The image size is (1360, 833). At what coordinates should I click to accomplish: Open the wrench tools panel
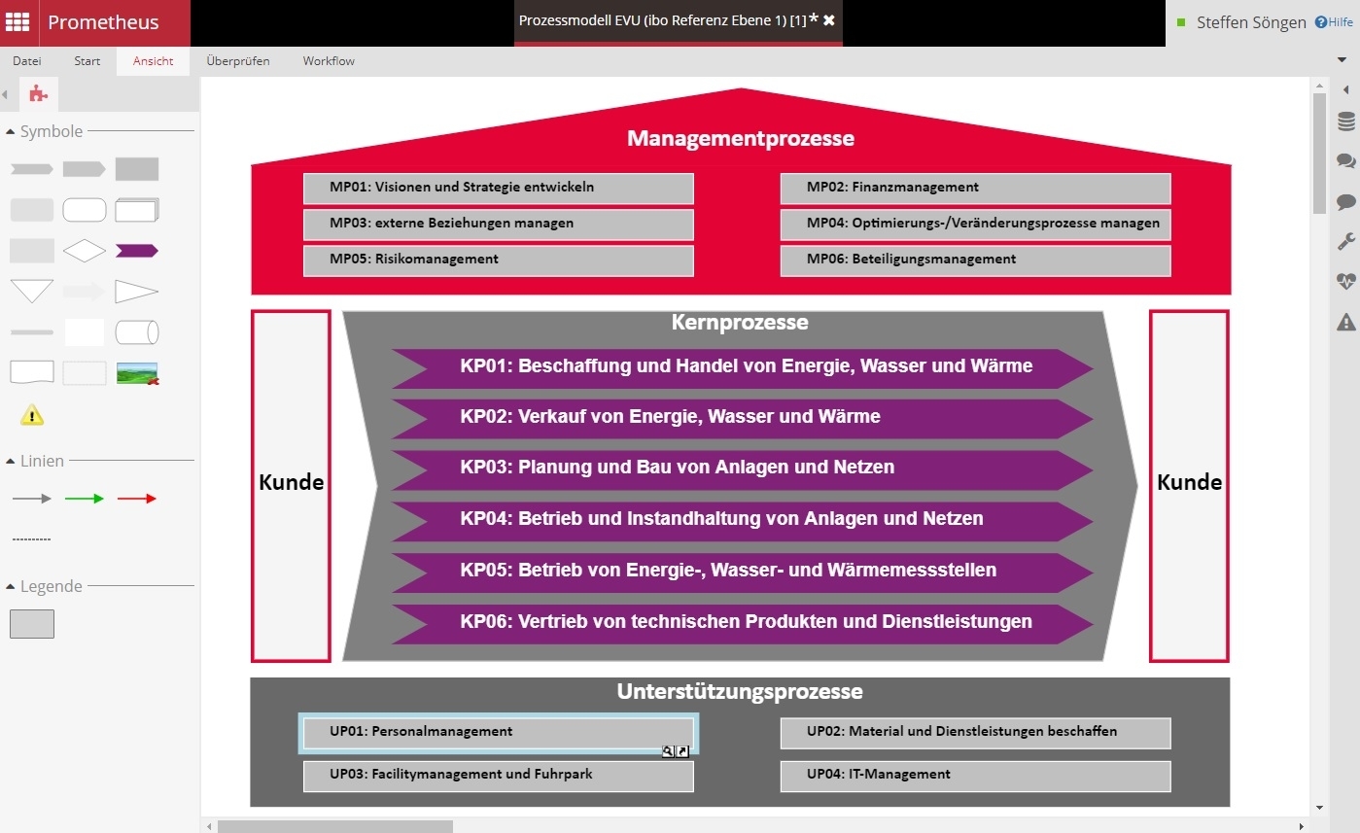click(x=1346, y=242)
